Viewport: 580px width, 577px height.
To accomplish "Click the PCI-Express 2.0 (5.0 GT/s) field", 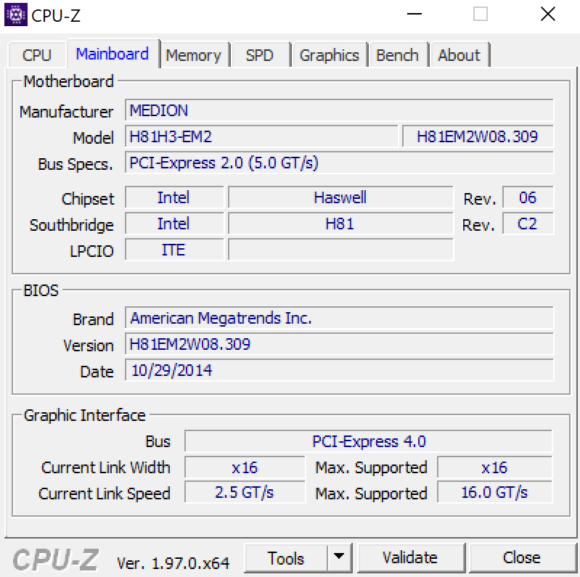I will [x=339, y=163].
